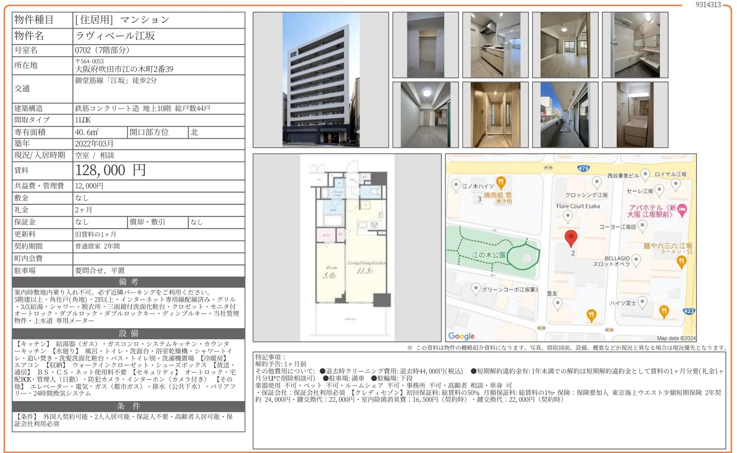Image resolution: width=737 pixels, height=453 pixels.
Task: Click the ロイヤル江坂 marker
Action: point(676,183)
